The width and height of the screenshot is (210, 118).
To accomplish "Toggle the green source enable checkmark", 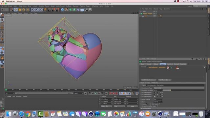I will pyautogui.click(x=171, y=68).
